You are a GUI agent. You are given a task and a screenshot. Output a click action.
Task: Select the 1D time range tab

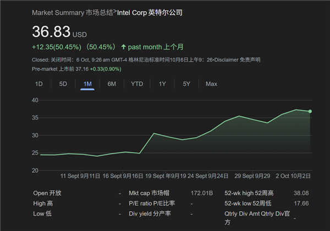(x=39, y=84)
